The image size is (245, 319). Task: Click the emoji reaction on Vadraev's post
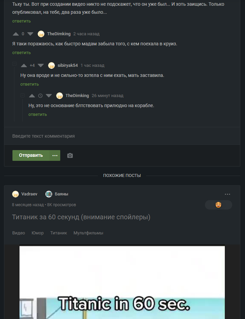coord(218,205)
